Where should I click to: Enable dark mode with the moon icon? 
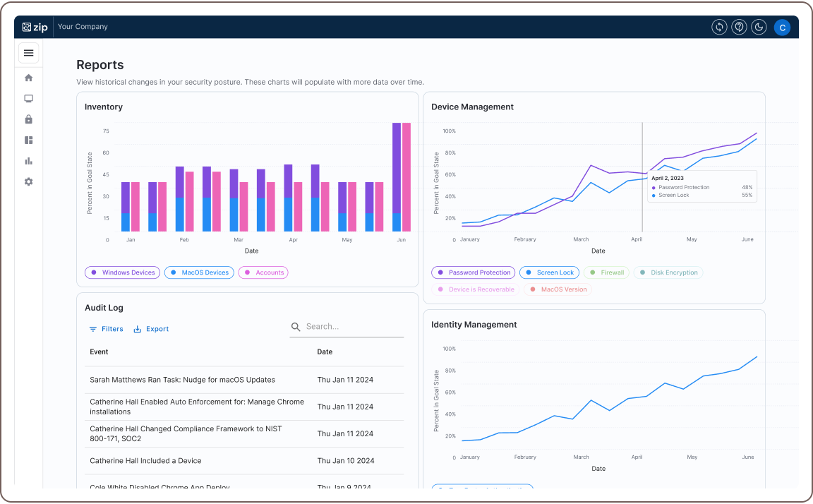(759, 27)
